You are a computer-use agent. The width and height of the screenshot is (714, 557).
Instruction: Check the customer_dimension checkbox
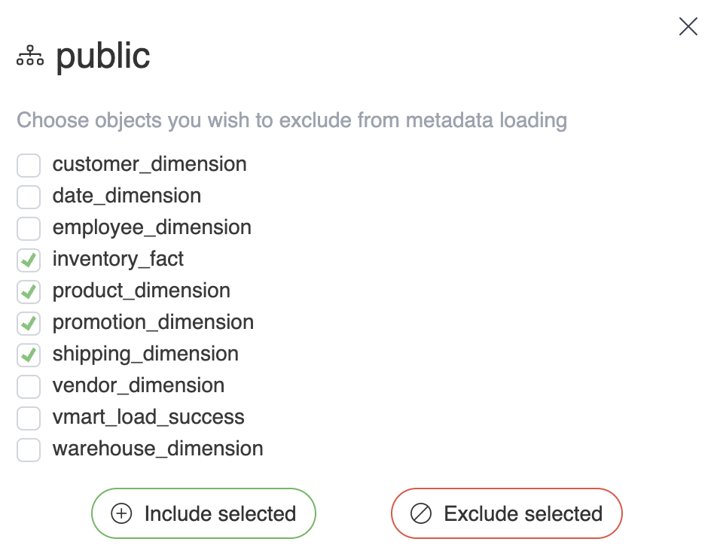point(29,165)
